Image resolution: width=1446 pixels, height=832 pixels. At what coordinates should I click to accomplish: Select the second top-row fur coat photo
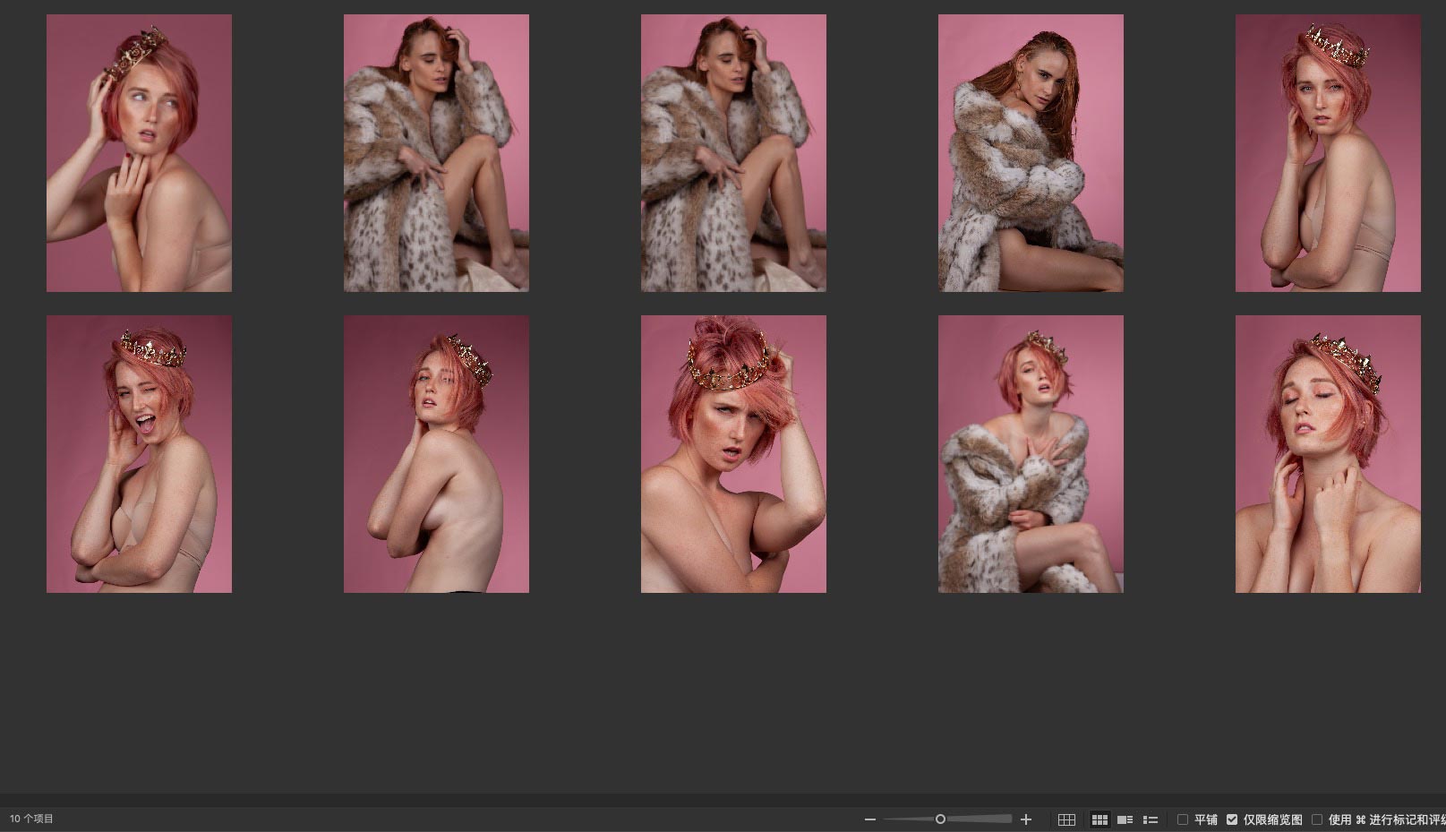(436, 153)
